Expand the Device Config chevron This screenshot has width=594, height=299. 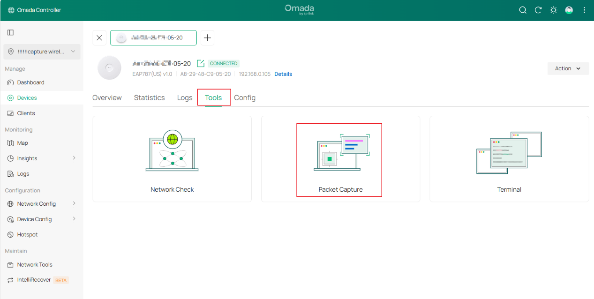click(x=74, y=219)
